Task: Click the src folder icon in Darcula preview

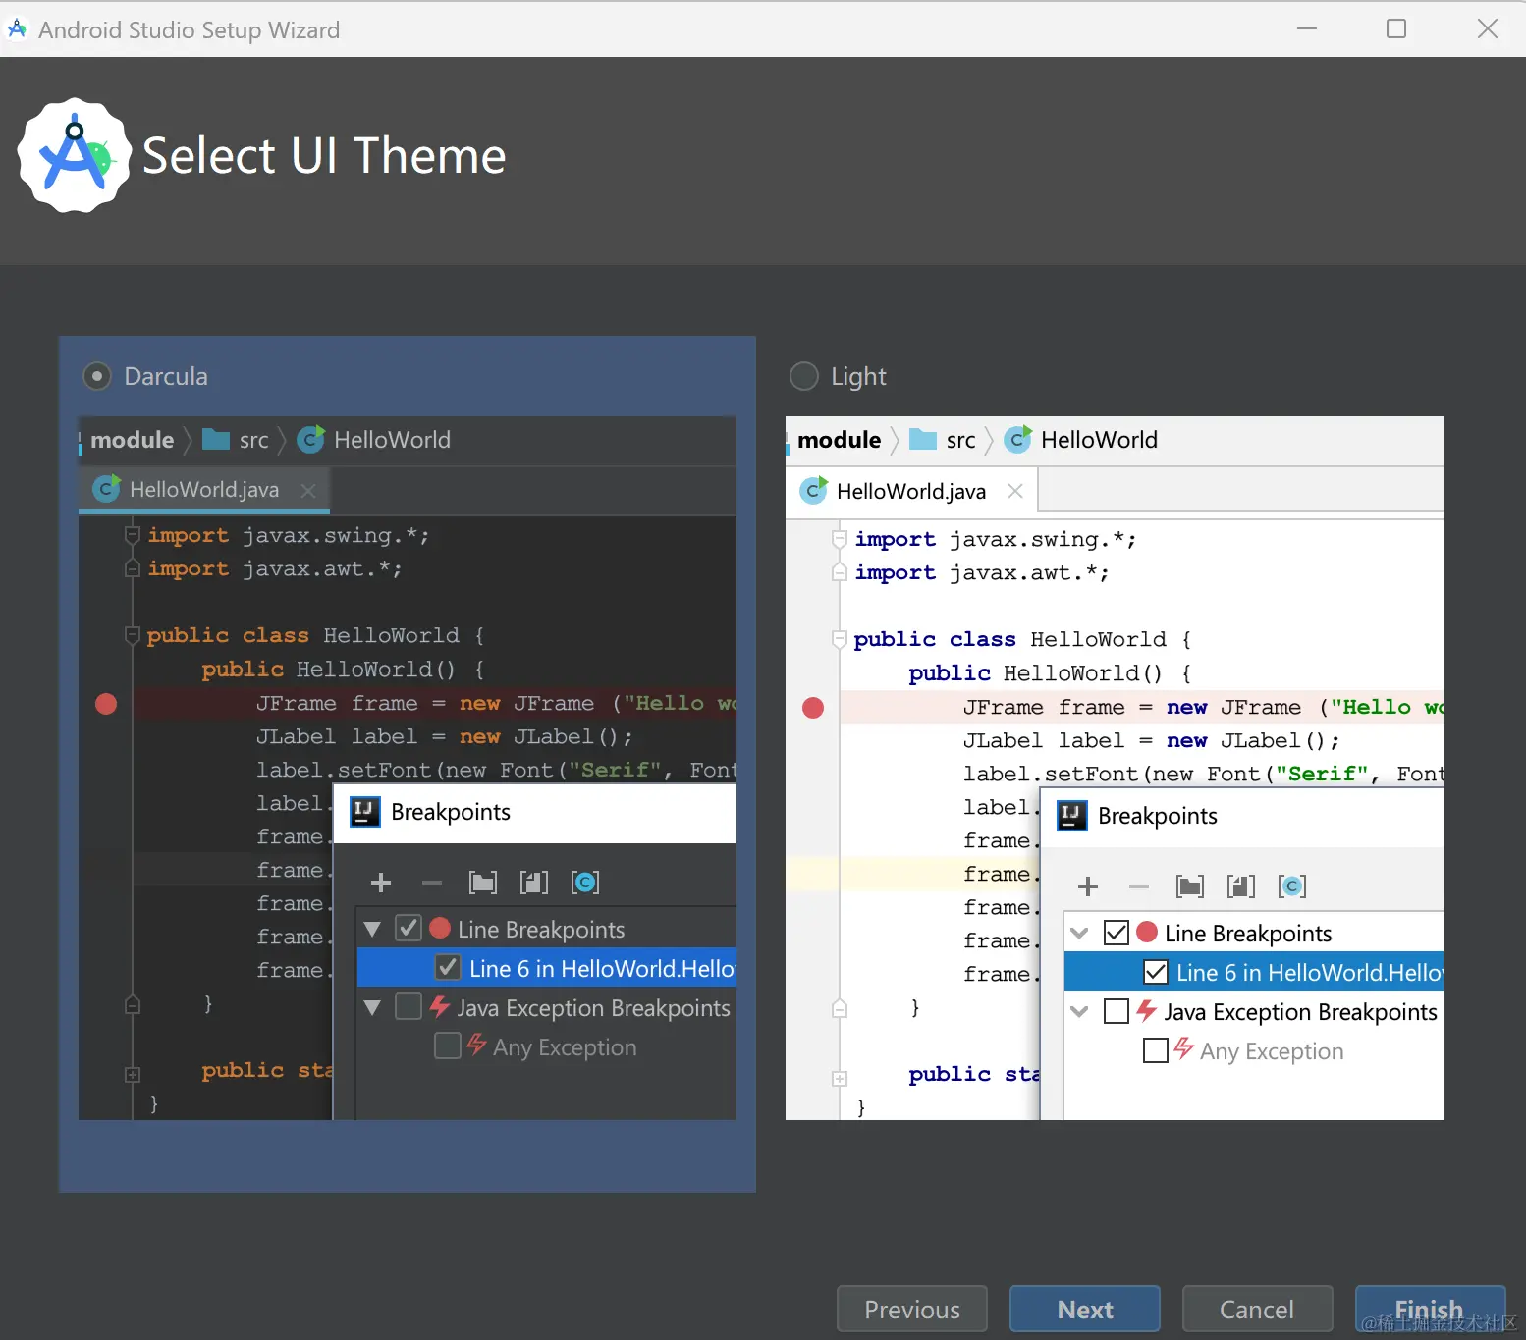Action: 216,439
